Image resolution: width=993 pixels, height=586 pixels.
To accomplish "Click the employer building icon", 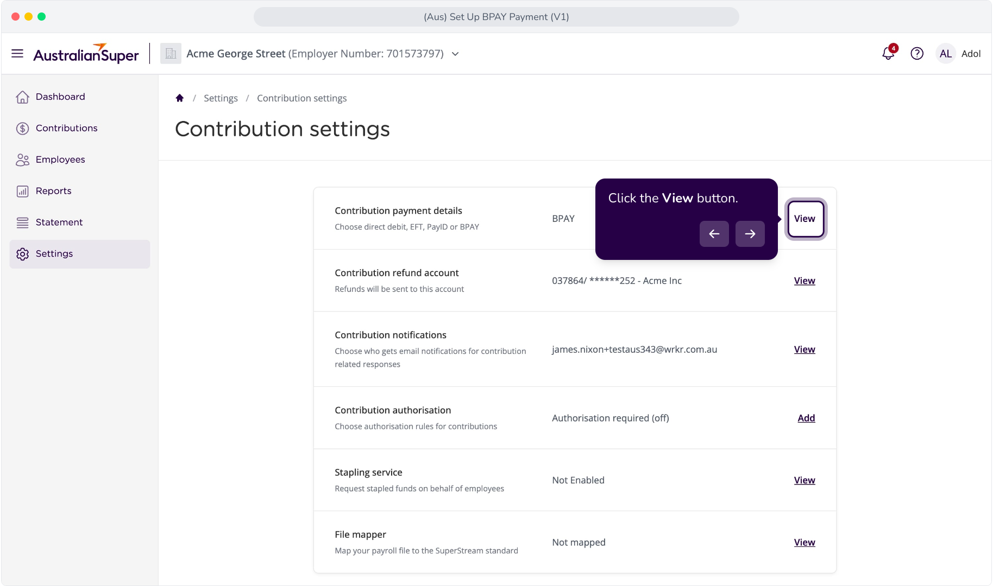I will 171,53.
